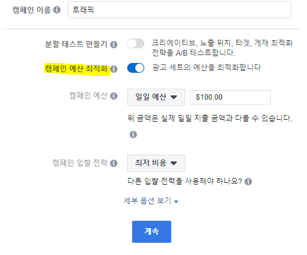Open the 최저 비용 bid strategy dropdown
307x255 pixels.
156,163
